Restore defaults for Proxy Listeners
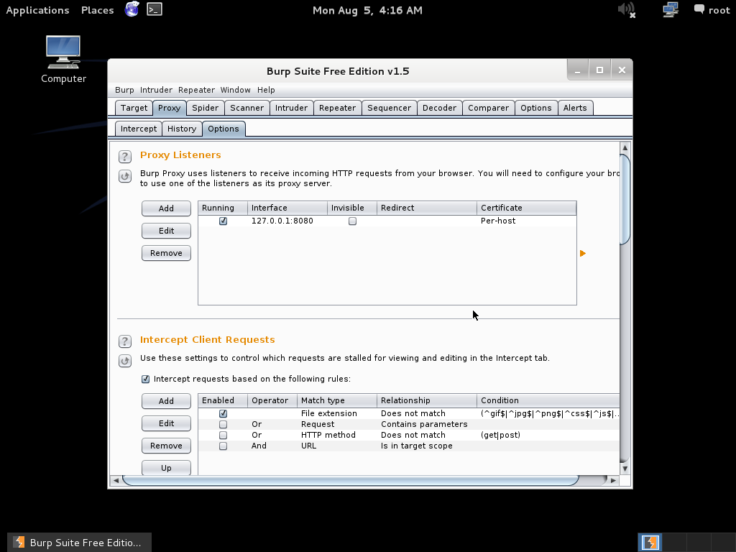 [x=125, y=176]
